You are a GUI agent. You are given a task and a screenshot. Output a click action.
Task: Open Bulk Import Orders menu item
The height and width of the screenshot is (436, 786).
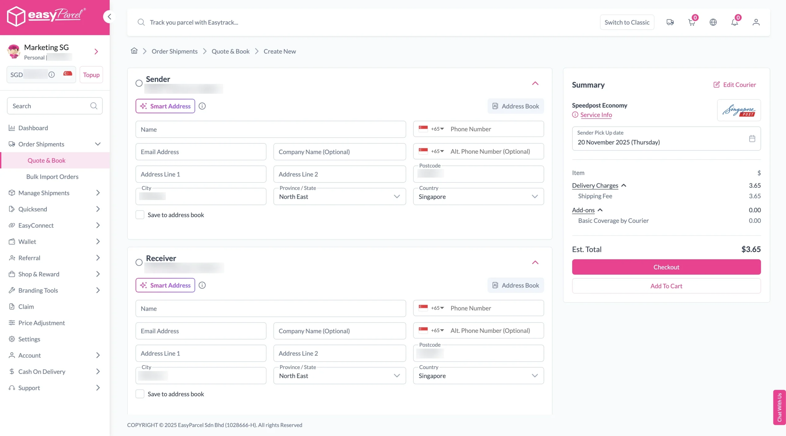point(52,177)
